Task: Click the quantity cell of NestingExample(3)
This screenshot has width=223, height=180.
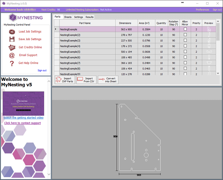Action: (161, 40)
